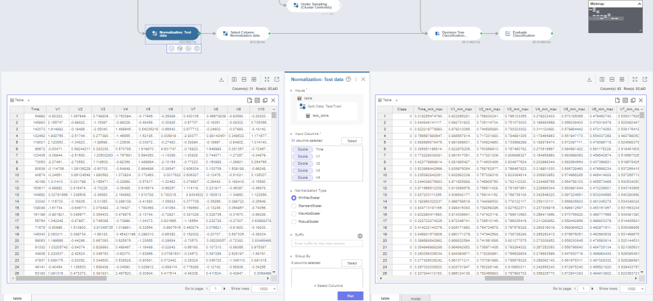The width and height of the screenshot is (653, 301).
Task: Click the duplicate icon in left Table header
Action: pyautogui.click(x=265, y=100)
